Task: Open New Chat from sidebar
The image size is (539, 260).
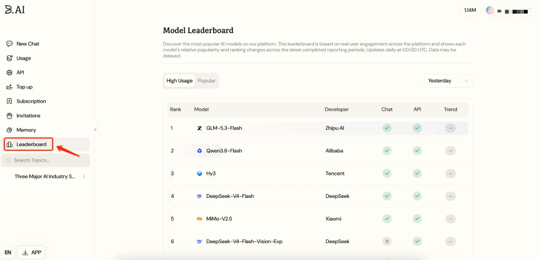Action: (x=45, y=44)
